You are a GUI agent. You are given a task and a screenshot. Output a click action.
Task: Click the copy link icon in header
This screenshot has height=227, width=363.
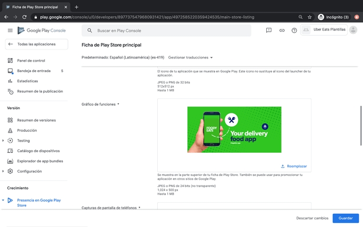tap(281, 31)
